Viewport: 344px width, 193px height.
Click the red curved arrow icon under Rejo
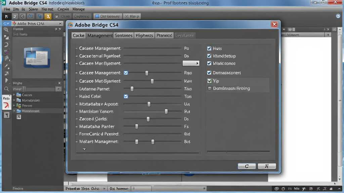point(6,106)
